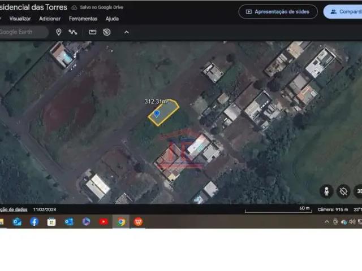
Task: Click the Compartilhar share button
Action: coord(345,11)
